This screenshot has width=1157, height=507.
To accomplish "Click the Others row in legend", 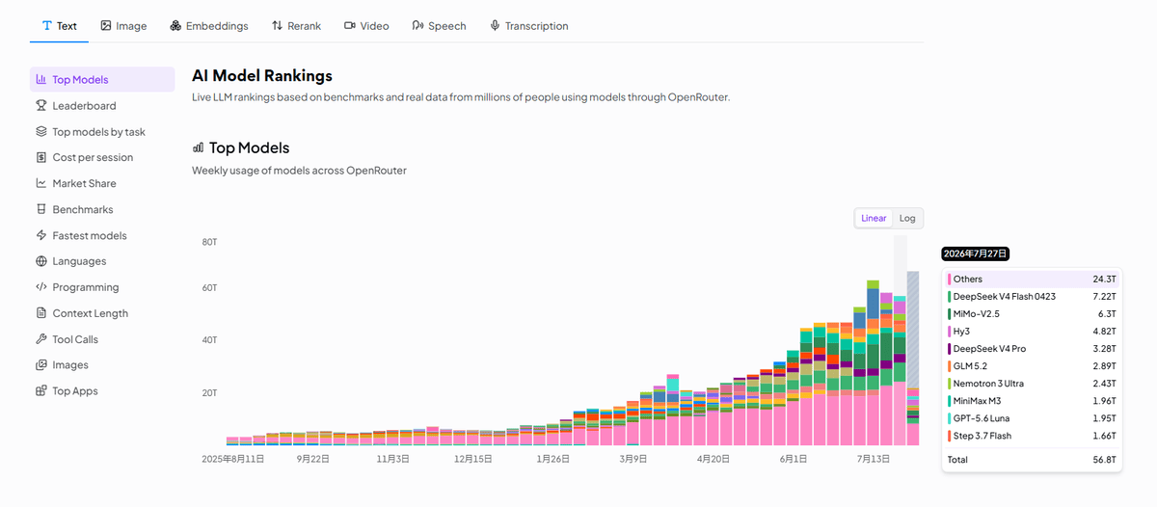I will tap(1031, 279).
